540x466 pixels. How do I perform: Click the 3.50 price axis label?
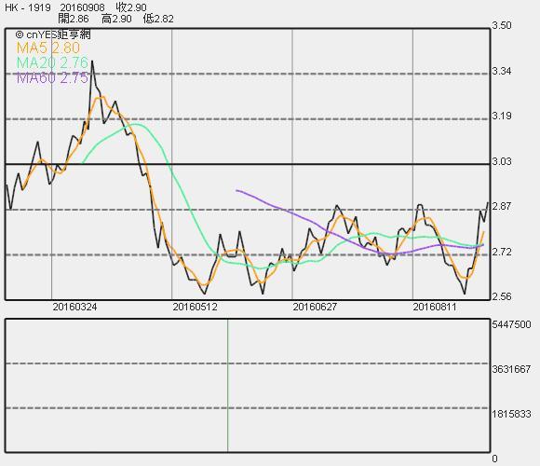502,25
